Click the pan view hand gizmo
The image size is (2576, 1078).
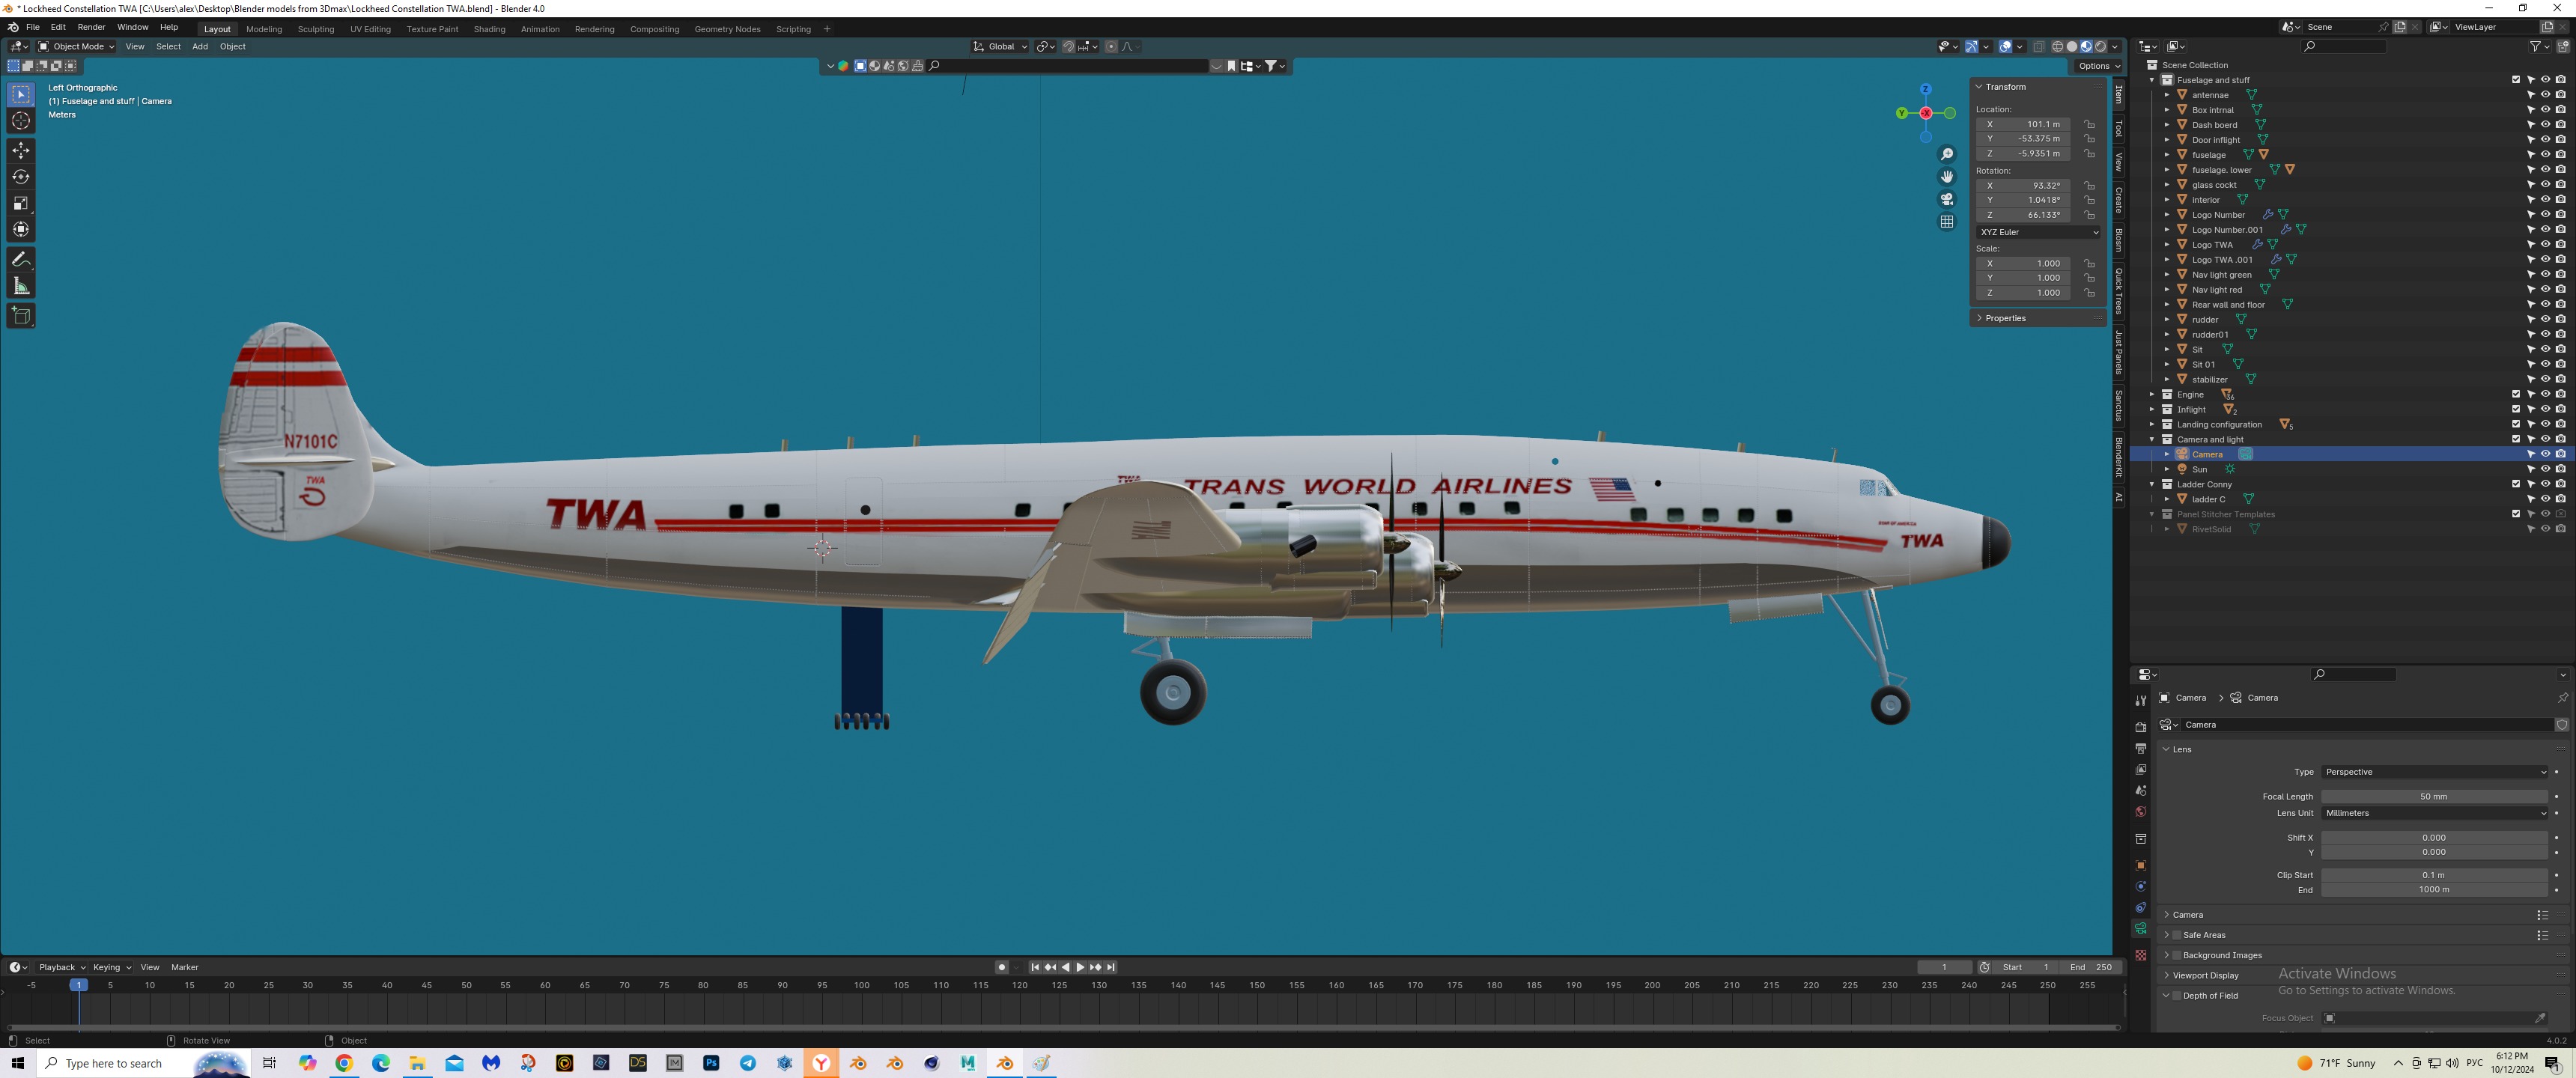pos(1946,176)
